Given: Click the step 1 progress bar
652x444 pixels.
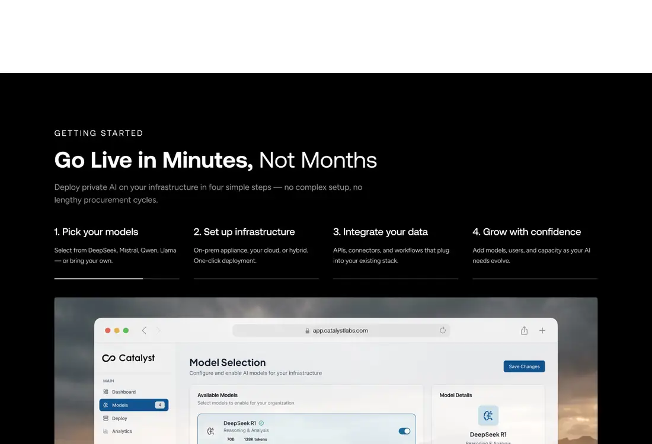Looking at the screenshot, I should (117, 279).
